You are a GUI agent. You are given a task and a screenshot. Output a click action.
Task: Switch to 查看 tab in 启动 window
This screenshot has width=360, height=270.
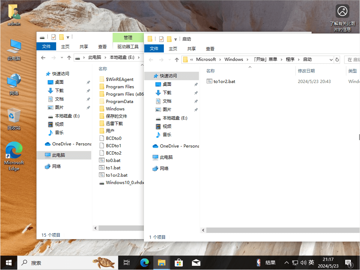[210, 49]
